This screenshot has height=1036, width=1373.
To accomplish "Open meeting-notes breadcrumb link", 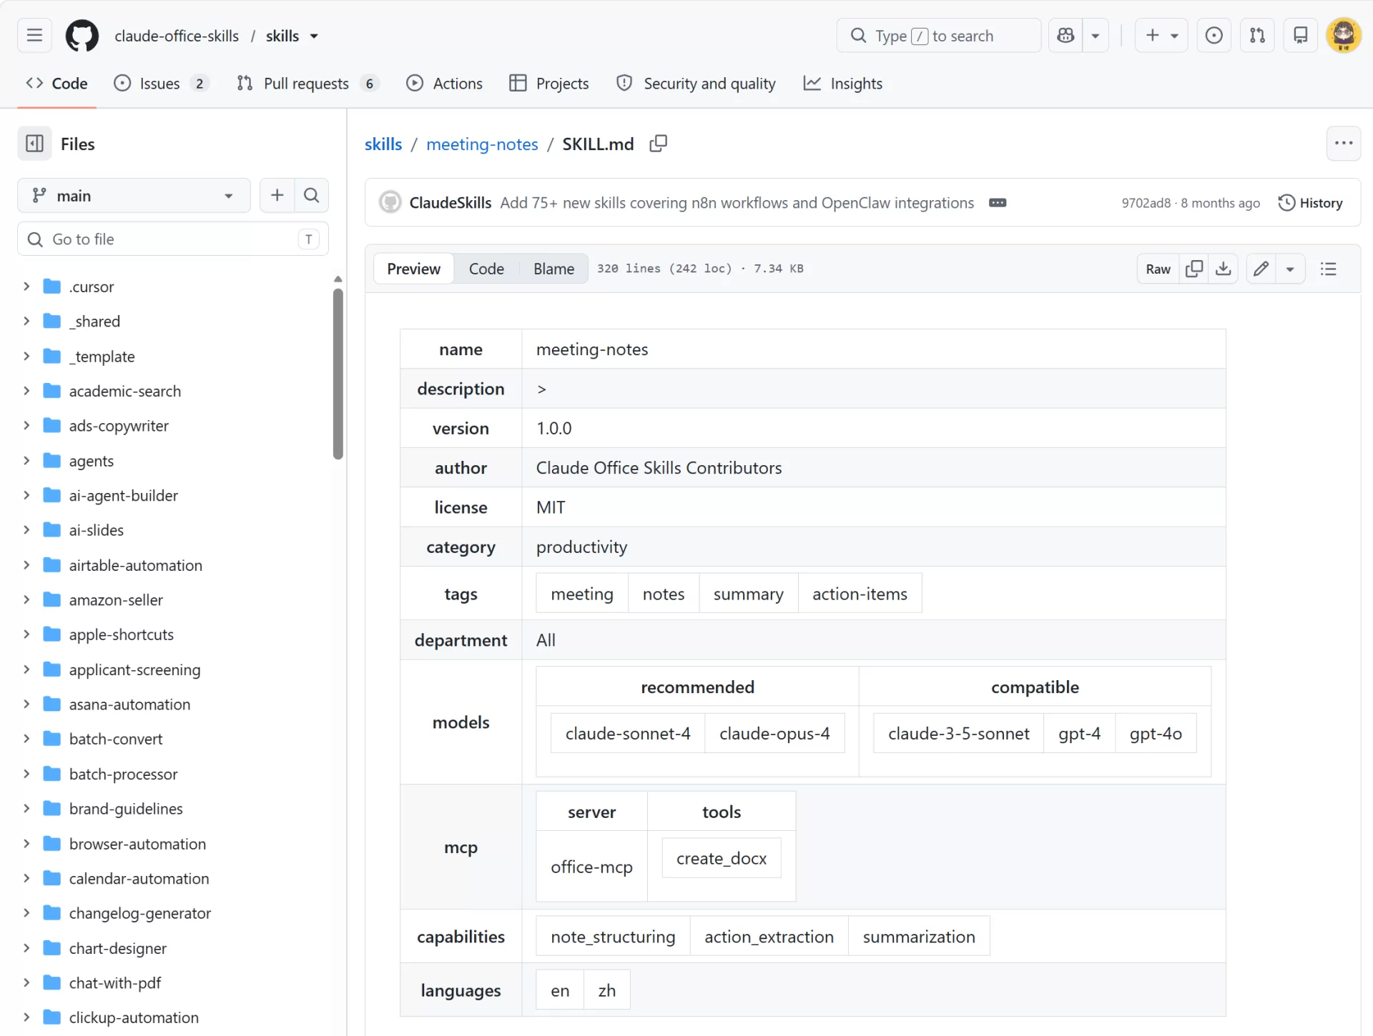I will coord(482,144).
